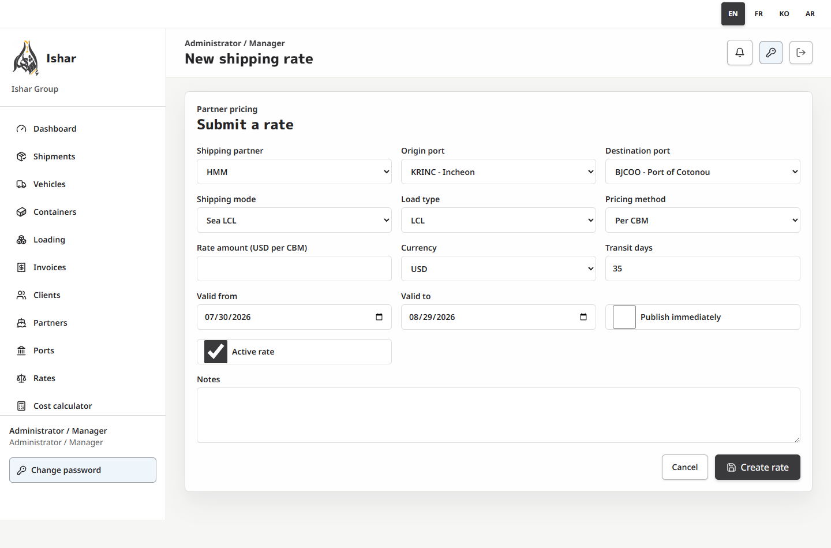Open Pricing method dropdown Per CBM
This screenshot has width=831, height=548.
tap(703, 220)
